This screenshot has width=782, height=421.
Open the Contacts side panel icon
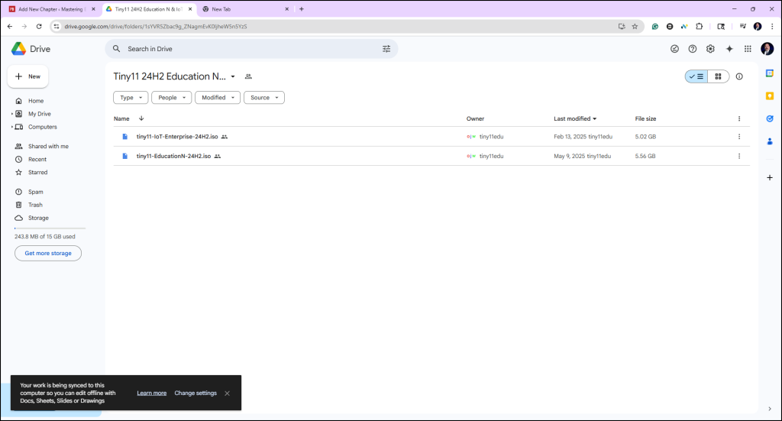pyautogui.click(x=770, y=141)
